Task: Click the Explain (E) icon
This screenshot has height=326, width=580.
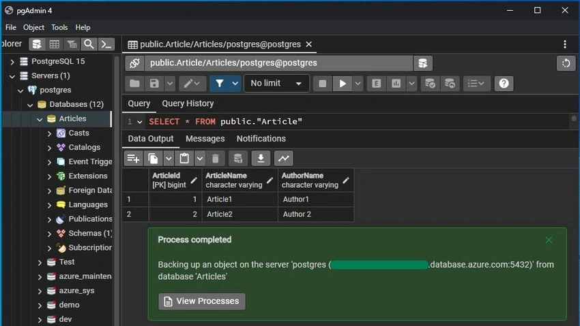Action: 376,84
